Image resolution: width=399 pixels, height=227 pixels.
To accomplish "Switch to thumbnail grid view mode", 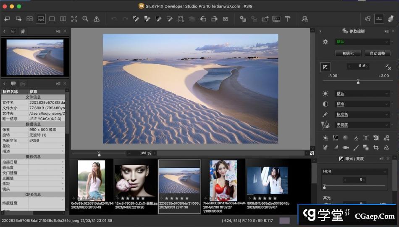I will [x=29, y=18].
